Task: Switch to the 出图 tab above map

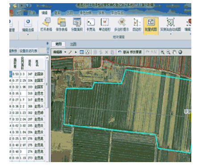Action: click(x=73, y=44)
